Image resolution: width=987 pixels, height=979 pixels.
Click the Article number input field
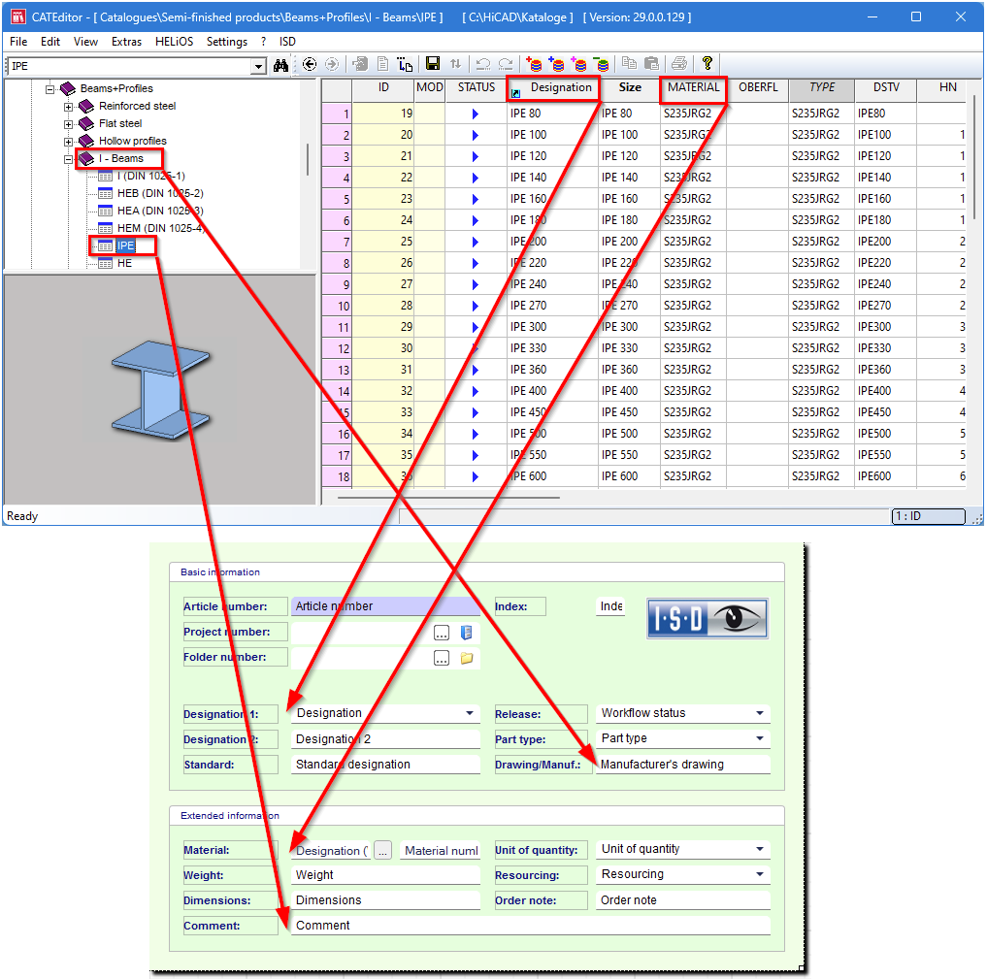(x=385, y=606)
